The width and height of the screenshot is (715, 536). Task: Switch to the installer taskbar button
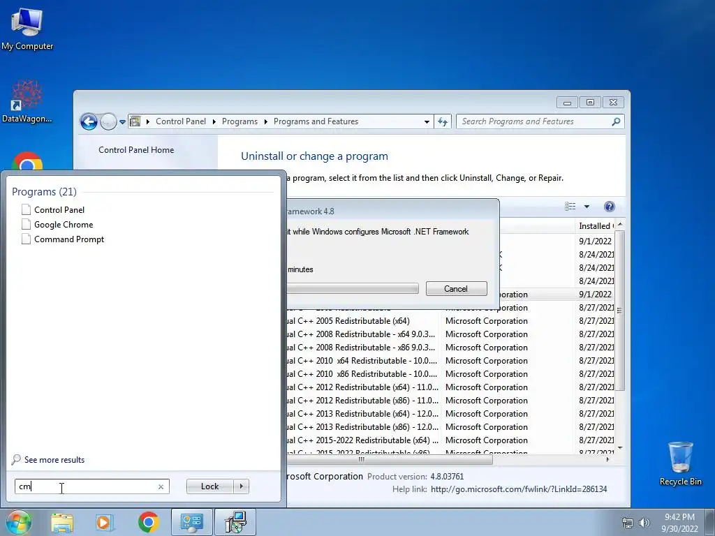pyautogui.click(x=235, y=522)
